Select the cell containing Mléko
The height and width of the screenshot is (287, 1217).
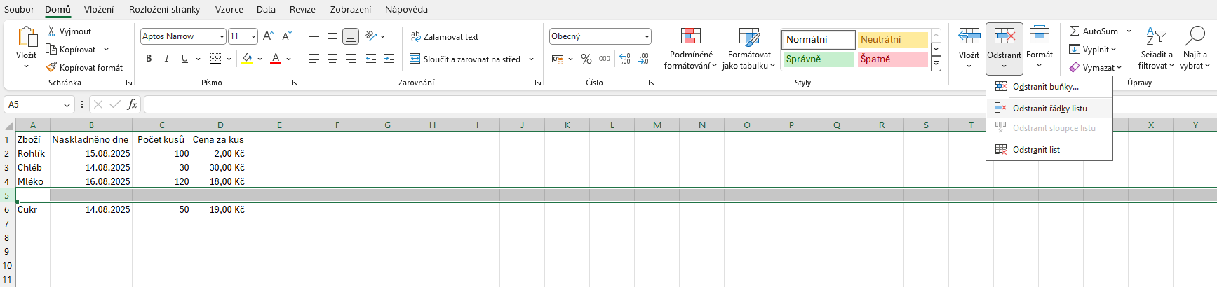[32, 181]
